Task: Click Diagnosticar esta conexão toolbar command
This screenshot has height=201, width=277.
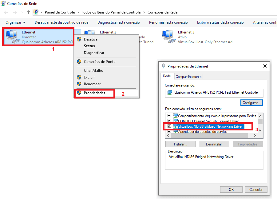Action: point(119,22)
